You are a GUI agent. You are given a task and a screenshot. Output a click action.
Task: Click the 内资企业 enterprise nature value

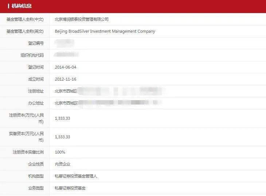pyautogui.click(x=62, y=164)
